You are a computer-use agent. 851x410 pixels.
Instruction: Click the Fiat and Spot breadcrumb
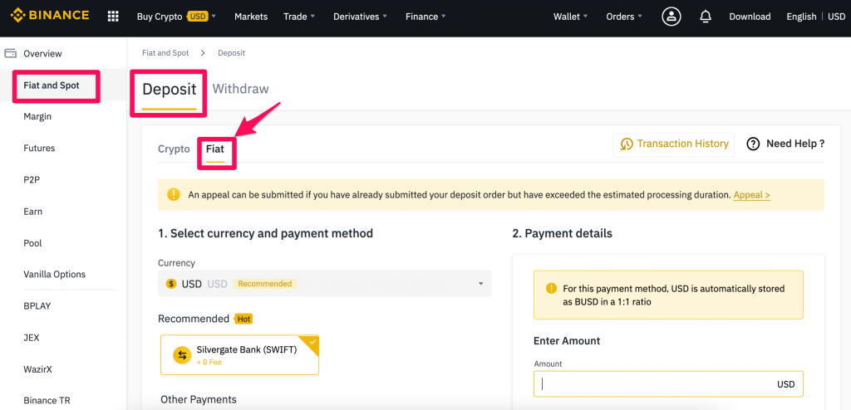pyautogui.click(x=165, y=53)
